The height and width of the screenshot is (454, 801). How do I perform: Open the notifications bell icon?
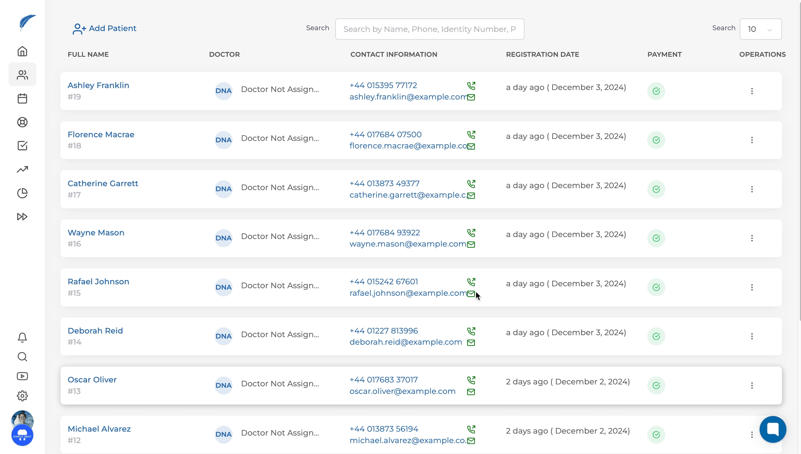(22, 337)
